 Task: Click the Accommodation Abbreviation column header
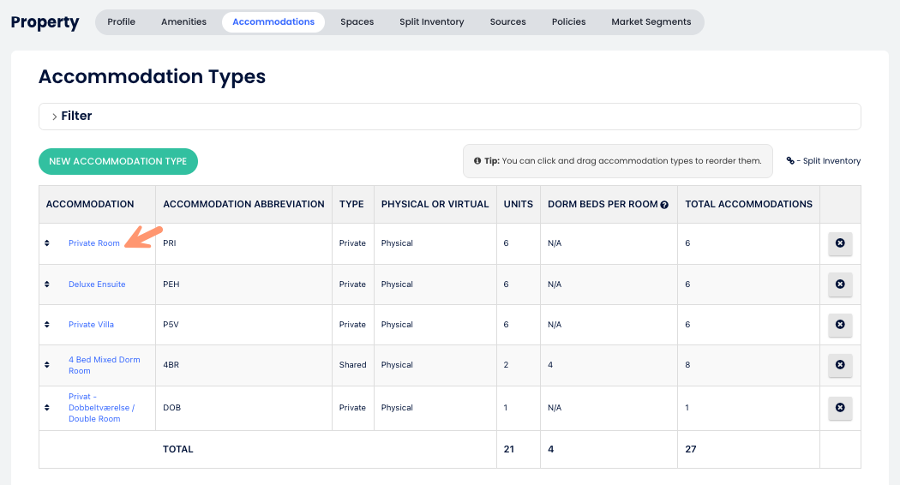[243, 205]
